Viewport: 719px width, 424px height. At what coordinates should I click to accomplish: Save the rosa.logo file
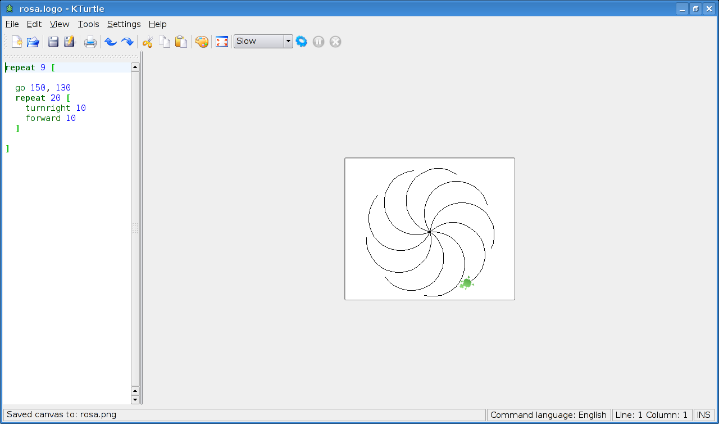52,41
